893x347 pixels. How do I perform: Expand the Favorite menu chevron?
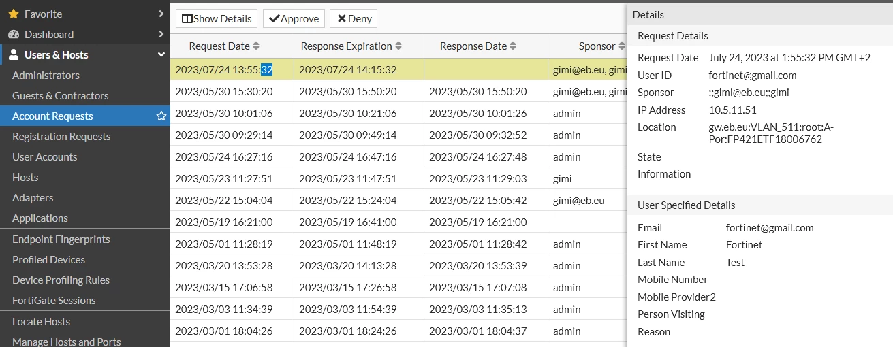pyautogui.click(x=161, y=14)
